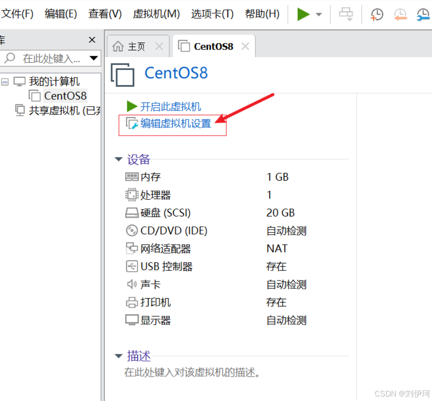This screenshot has width=432, height=401.
Task: Click the search magnifier icon in library
Action: pos(10,58)
